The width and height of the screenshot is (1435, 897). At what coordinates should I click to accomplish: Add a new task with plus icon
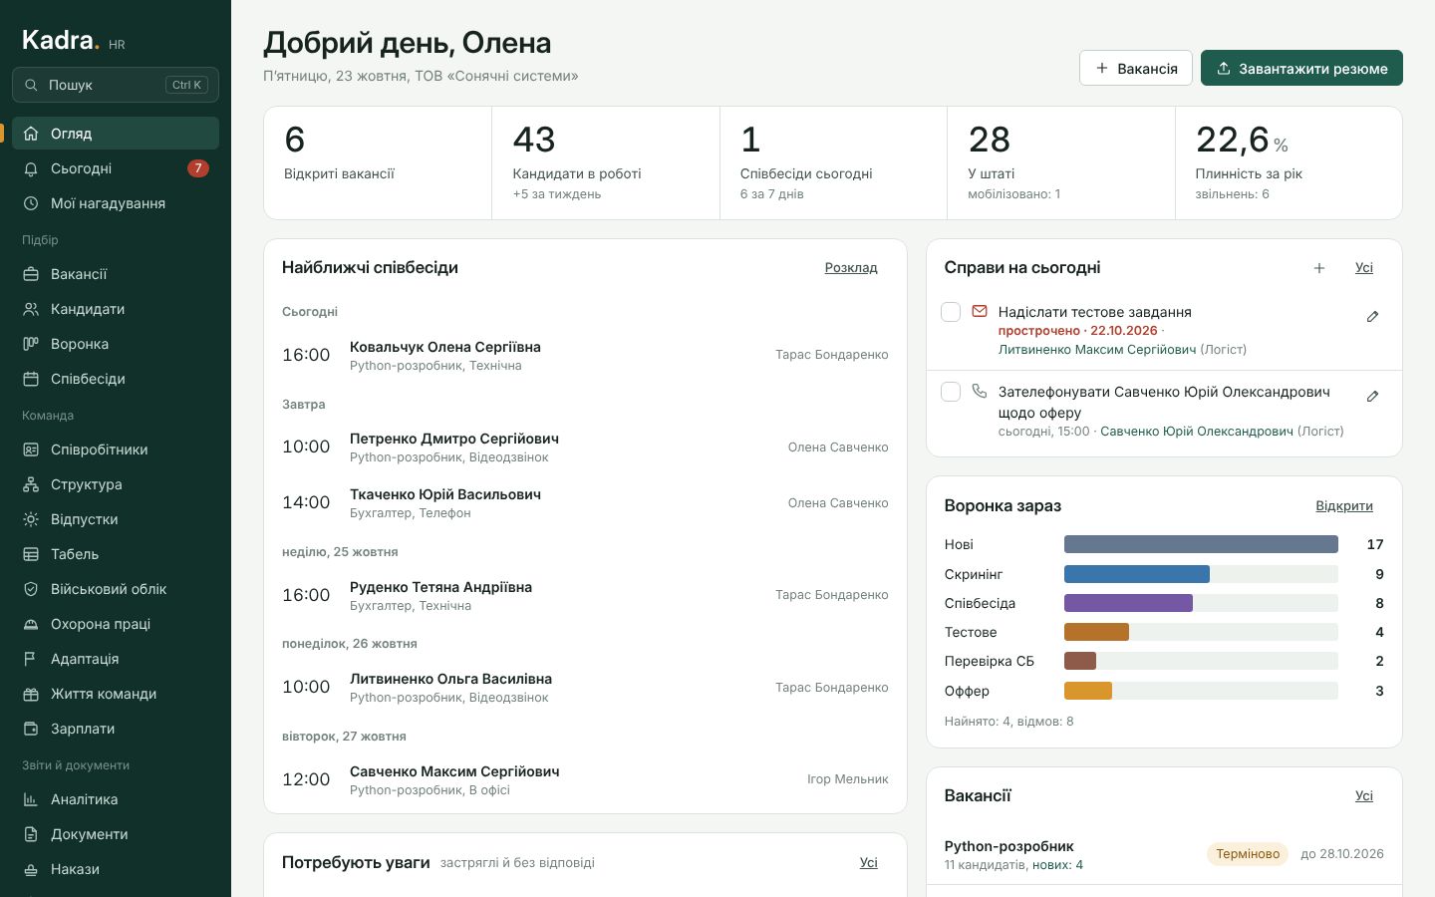point(1319,268)
